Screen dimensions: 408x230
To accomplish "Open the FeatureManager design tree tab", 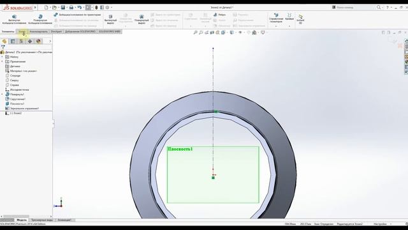I will (4, 41).
